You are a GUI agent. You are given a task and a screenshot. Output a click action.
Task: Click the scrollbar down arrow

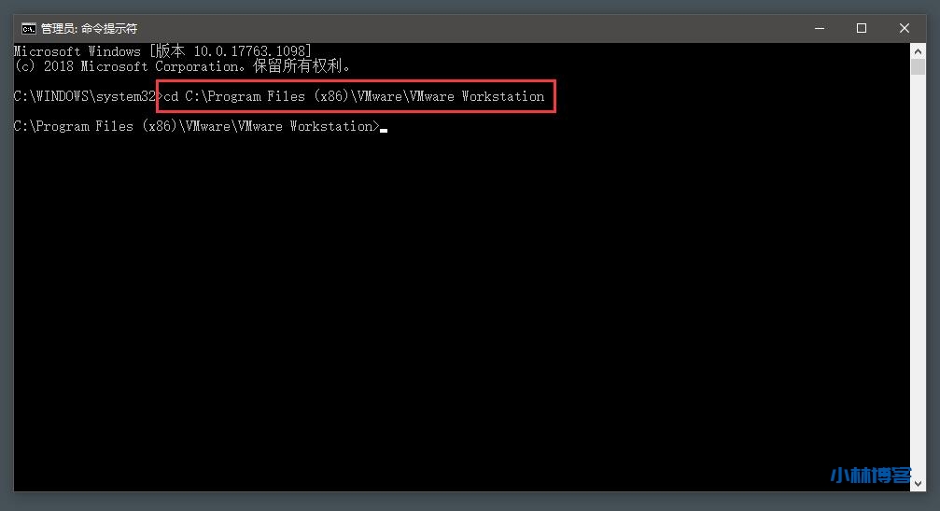coord(918,483)
